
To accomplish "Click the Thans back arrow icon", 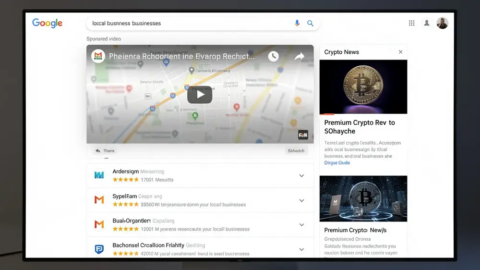I will 97,151.
